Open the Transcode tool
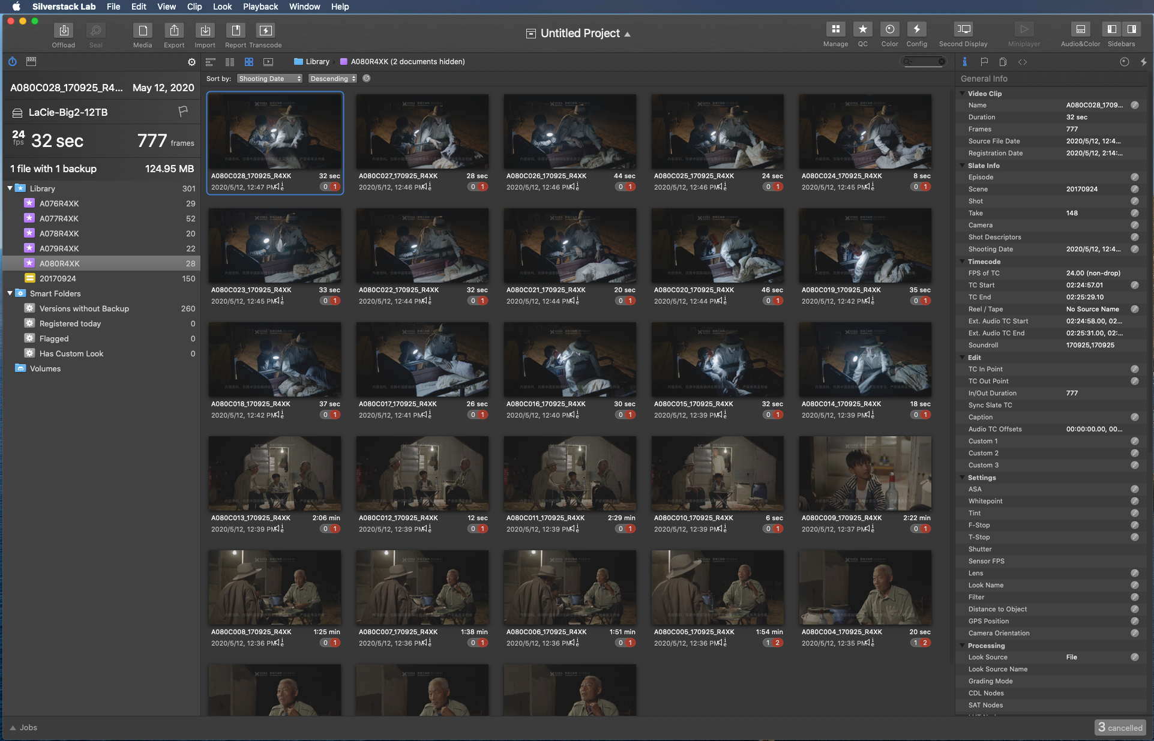 point(265,31)
